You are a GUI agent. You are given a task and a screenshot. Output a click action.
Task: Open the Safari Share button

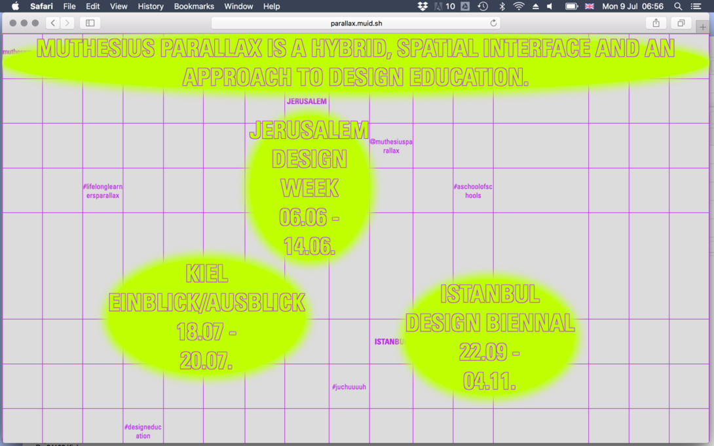pos(656,23)
